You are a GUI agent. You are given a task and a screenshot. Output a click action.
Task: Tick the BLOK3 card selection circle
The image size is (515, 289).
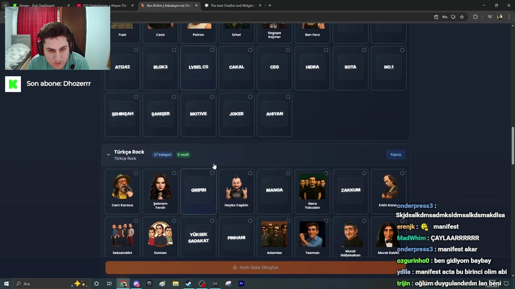coord(174,50)
